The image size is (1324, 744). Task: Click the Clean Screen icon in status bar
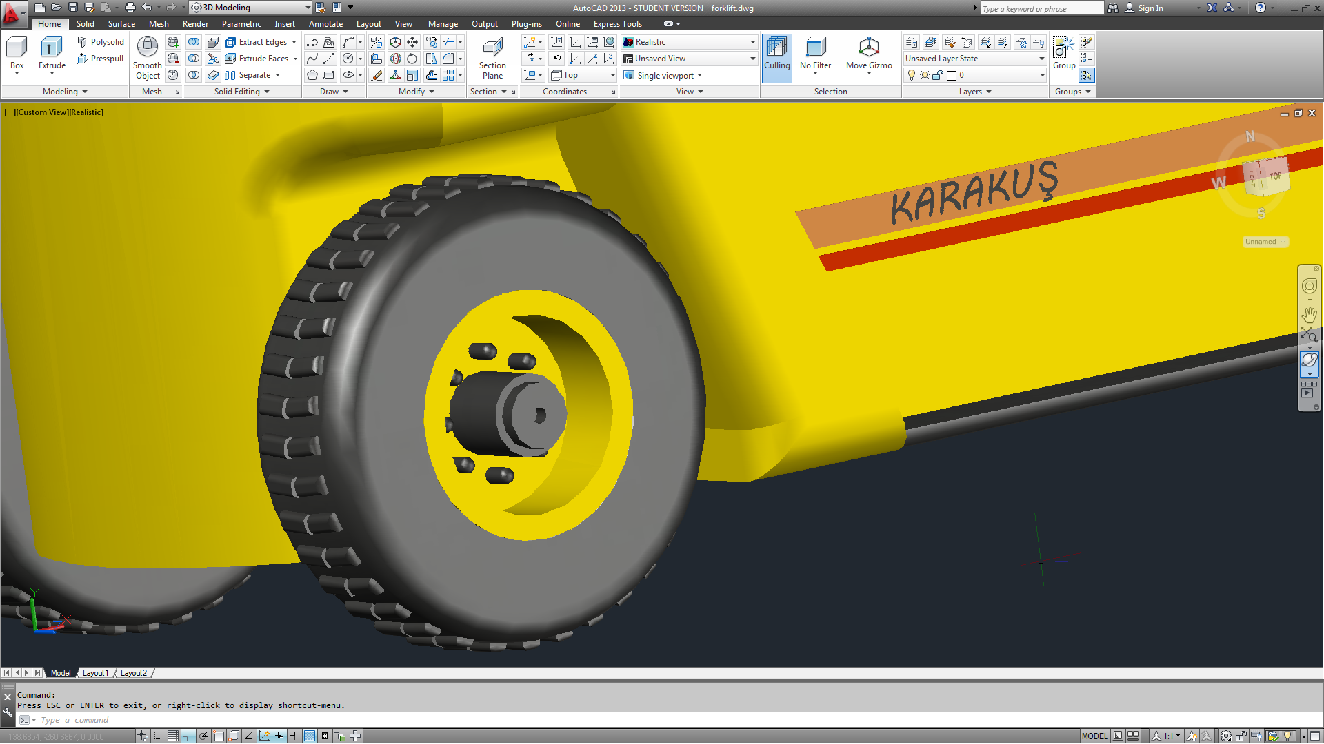(x=1315, y=736)
